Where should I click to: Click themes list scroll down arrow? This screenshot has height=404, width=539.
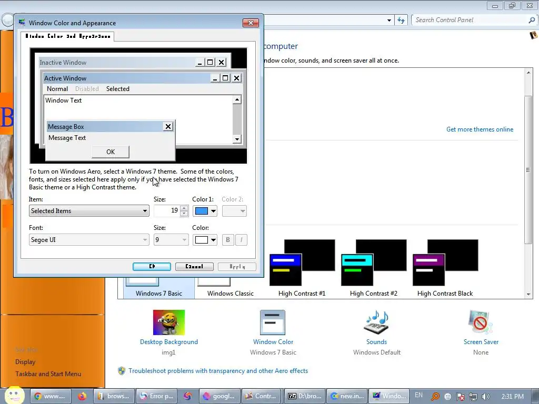528,295
